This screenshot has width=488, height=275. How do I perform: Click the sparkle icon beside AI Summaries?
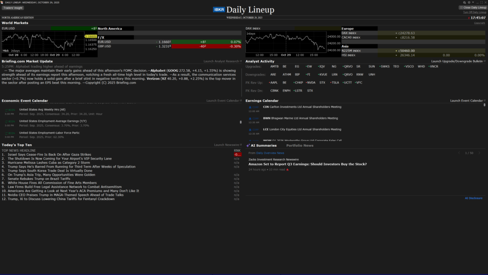coord(248,145)
